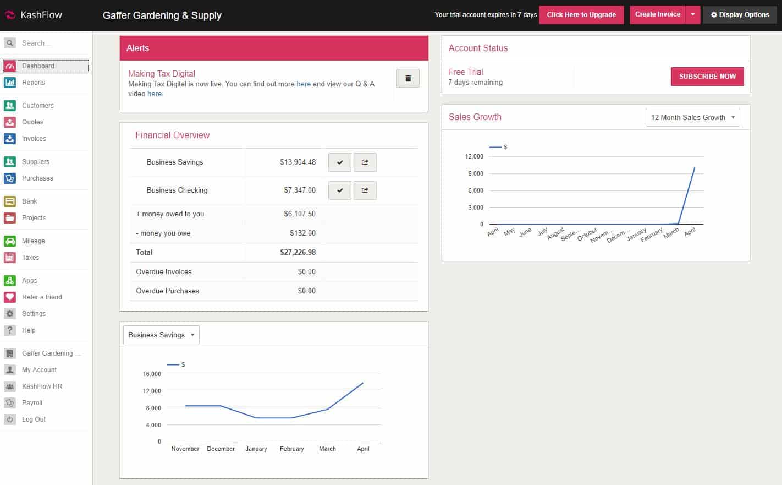Click the My Account person icon

pos(10,370)
